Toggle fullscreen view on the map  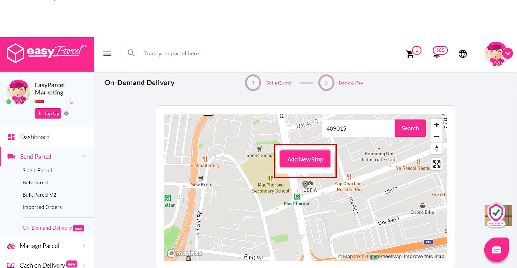tap(436, 164)
